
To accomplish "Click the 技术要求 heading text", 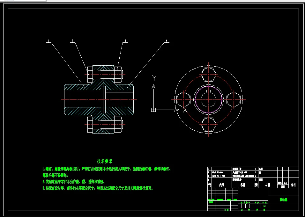I will [x=105, y=161].
